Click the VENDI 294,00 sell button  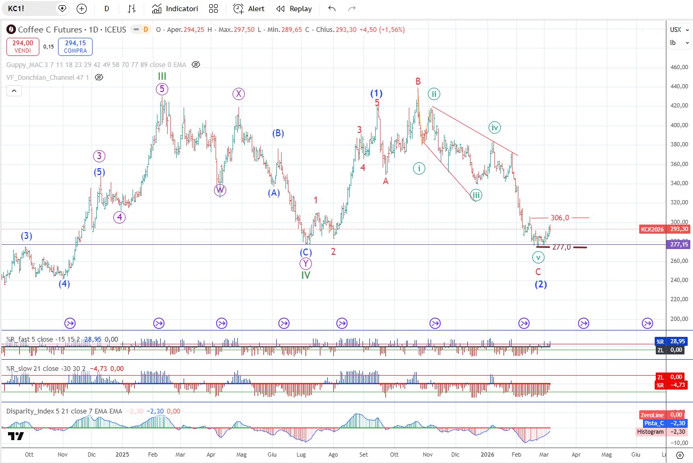click(x=23, y=47)
